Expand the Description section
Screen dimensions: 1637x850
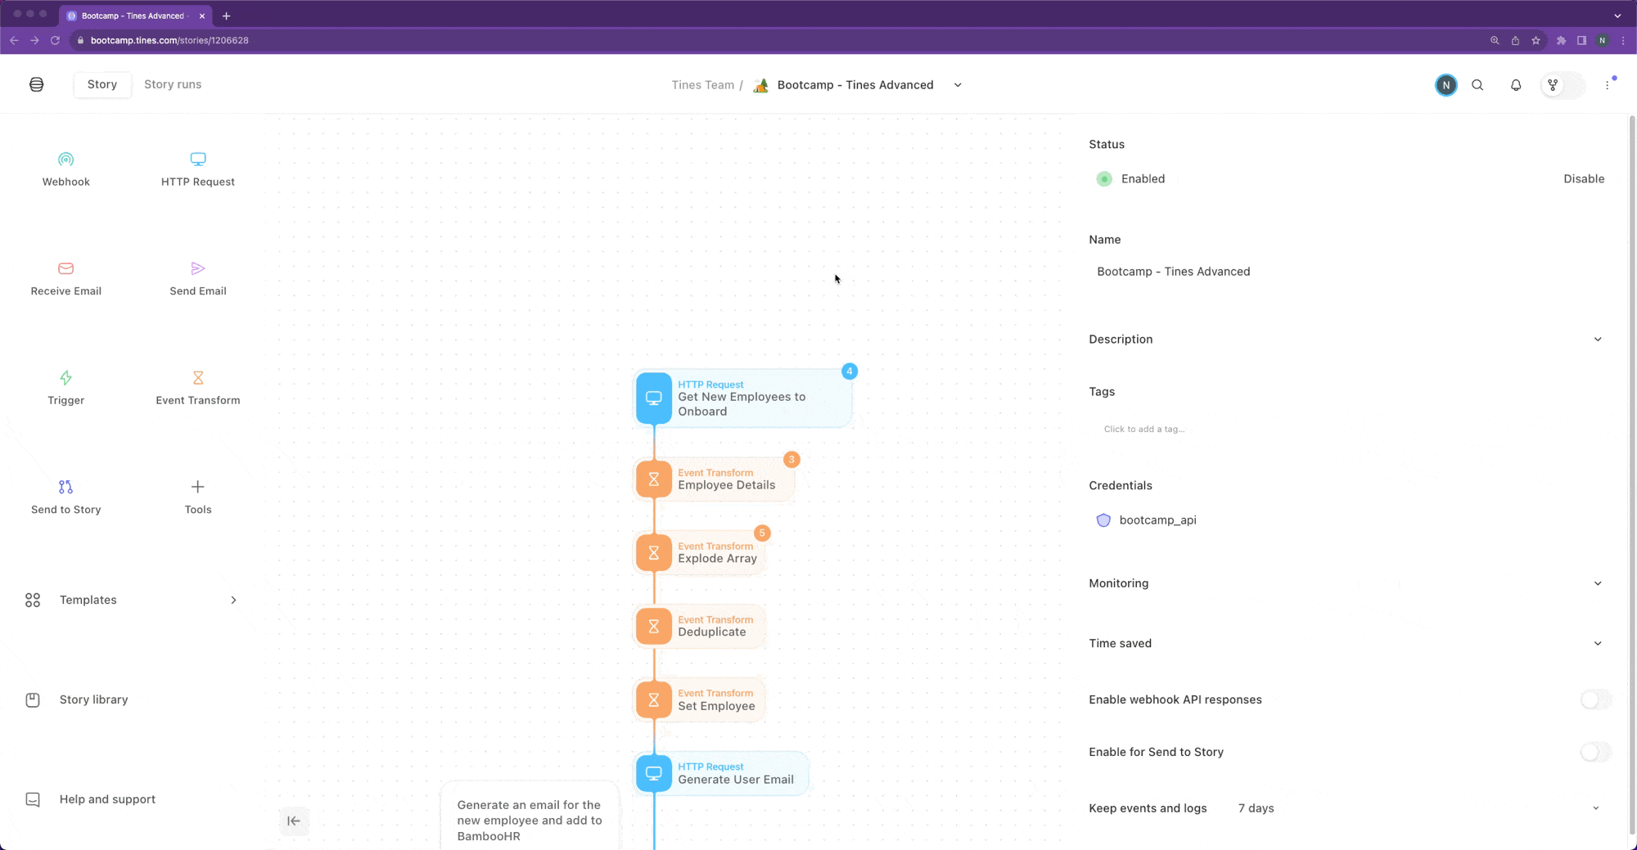1346,339
